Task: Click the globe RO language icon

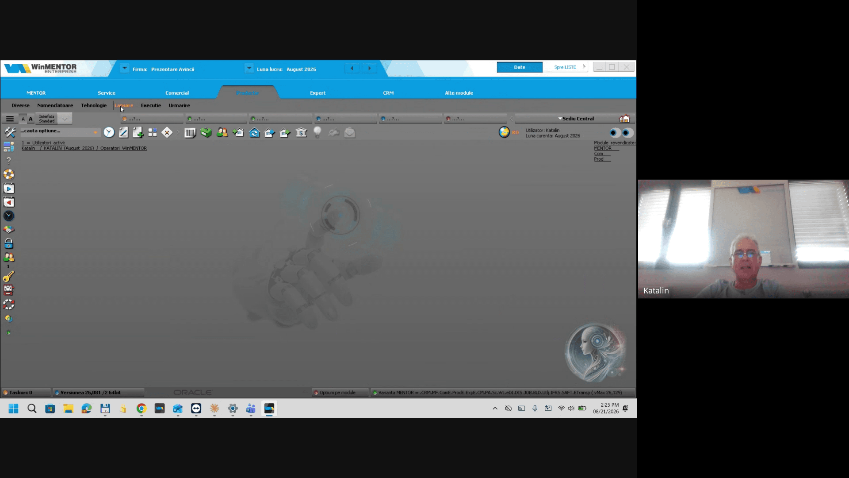Action: (504, 132)
